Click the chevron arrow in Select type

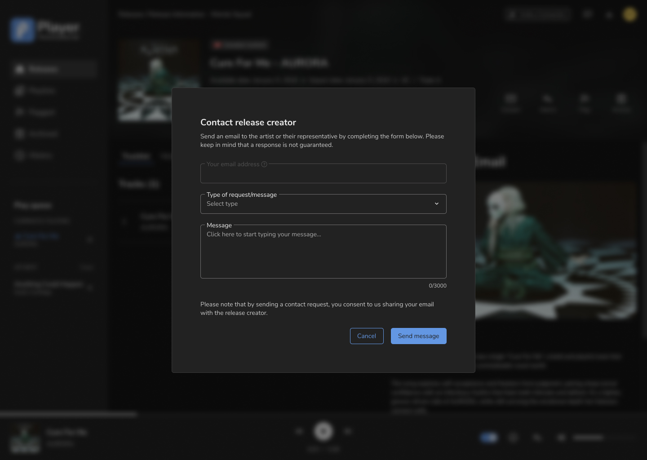(x=436, y=204)
